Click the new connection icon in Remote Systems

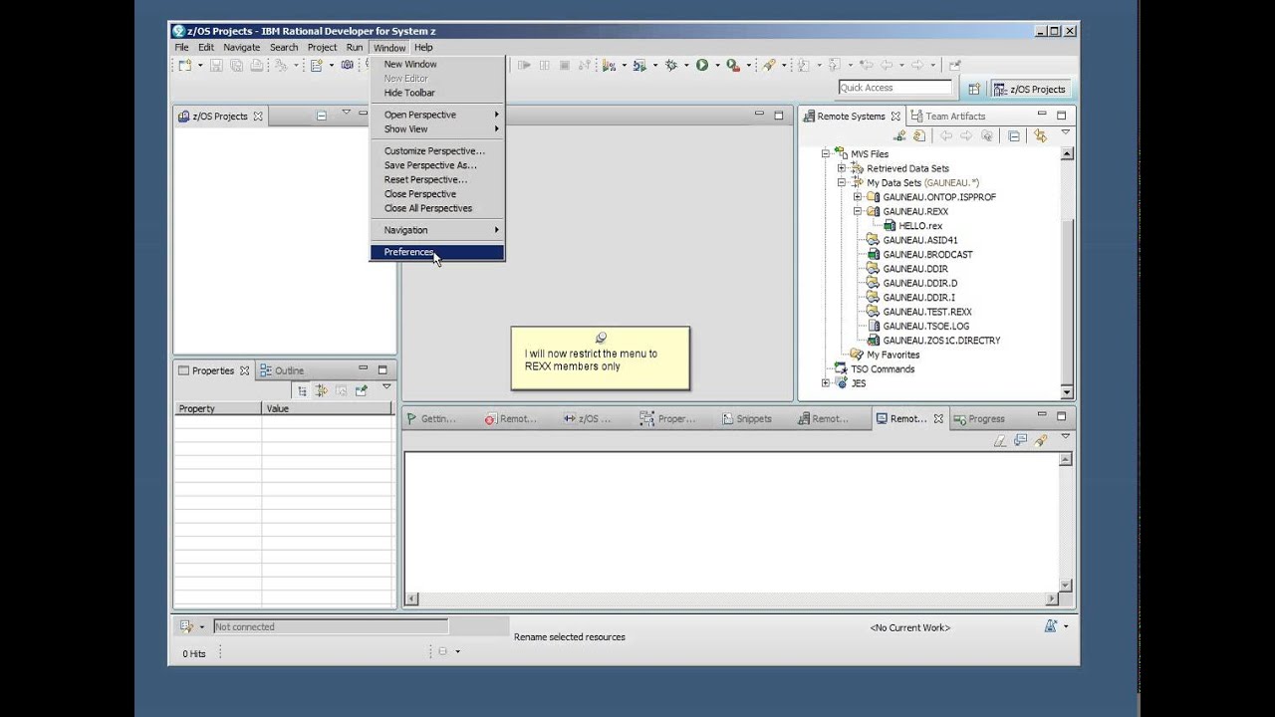point(900,135)
